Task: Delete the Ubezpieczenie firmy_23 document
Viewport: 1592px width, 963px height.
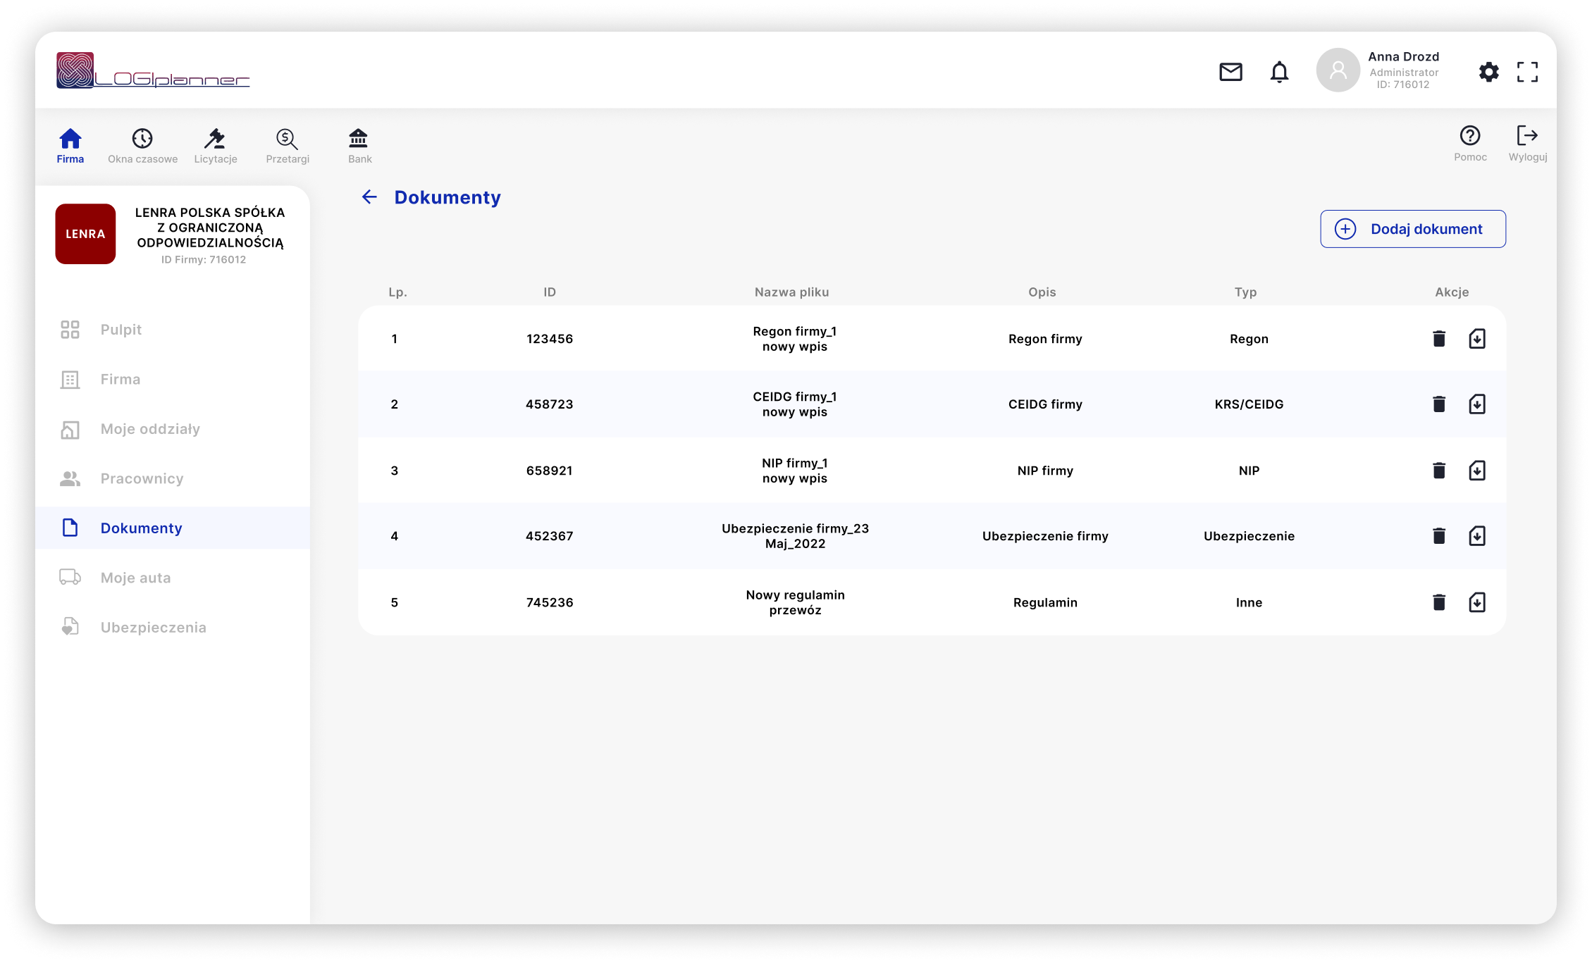Action: coord(1439,536)
